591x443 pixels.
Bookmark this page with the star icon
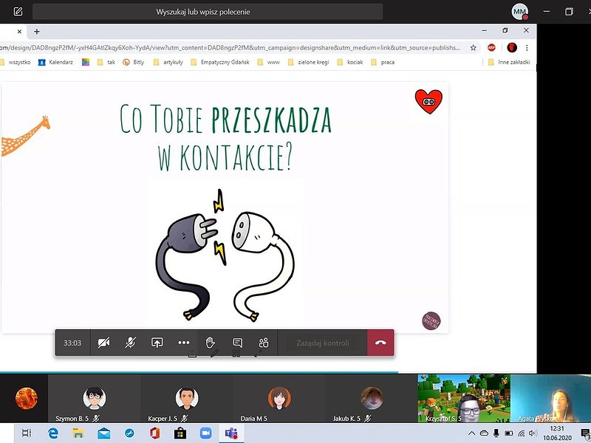coord(474,48)
